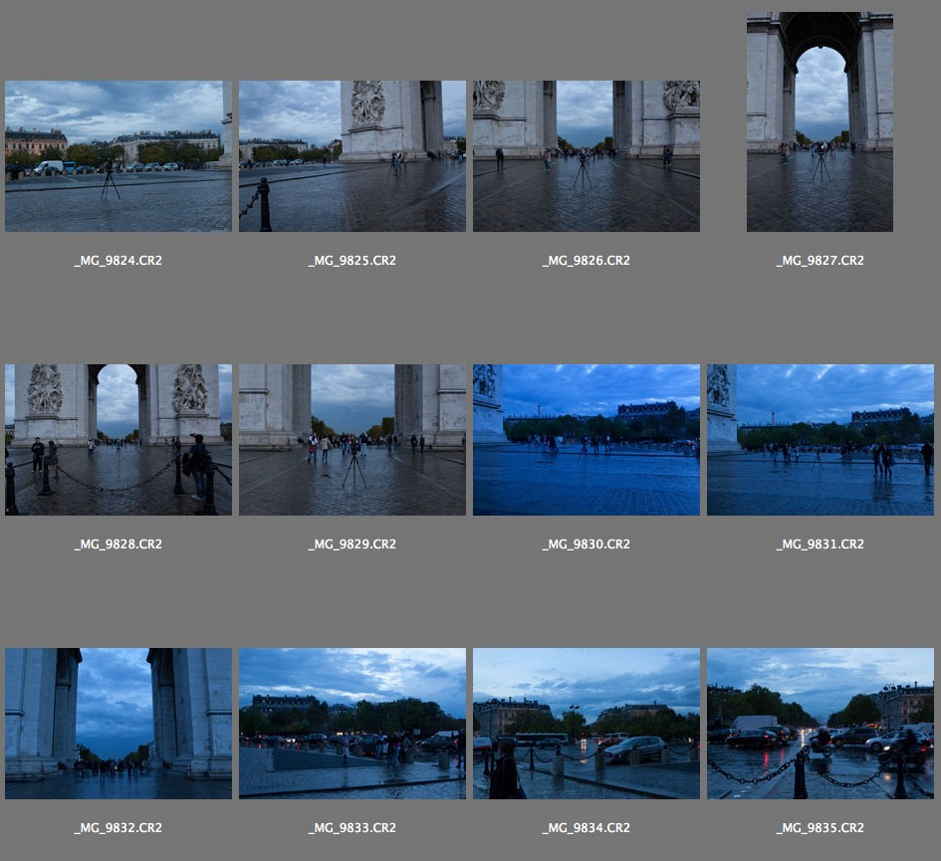Open the _MG_9833.CR2 street photo thumbnail
The height and width of the screenshot is (861, 941).
click(353, 724)
